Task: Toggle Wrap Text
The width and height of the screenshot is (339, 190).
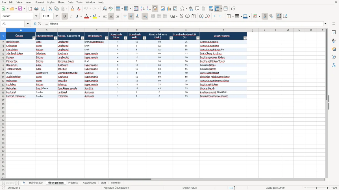Action: click(x=145, y=16)
